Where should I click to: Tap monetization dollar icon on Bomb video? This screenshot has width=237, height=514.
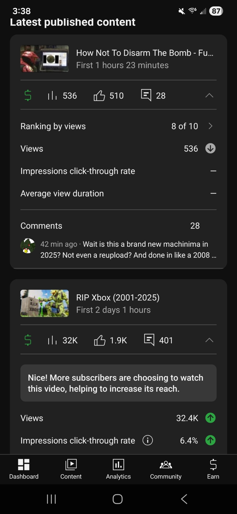pyautogui.click(x=28, y=96)
